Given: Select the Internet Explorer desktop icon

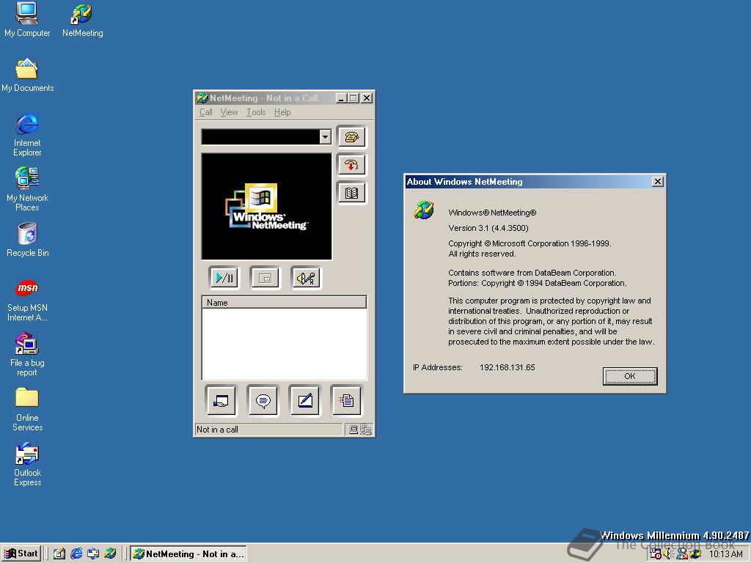Looking at the screenshot, I should pyautogui.click(x=27, y=135).
